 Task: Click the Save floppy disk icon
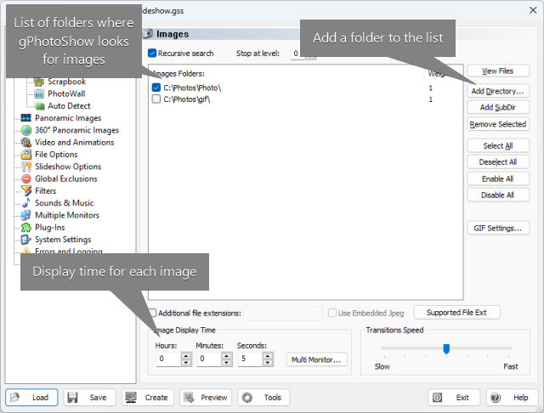pos(72,398)
